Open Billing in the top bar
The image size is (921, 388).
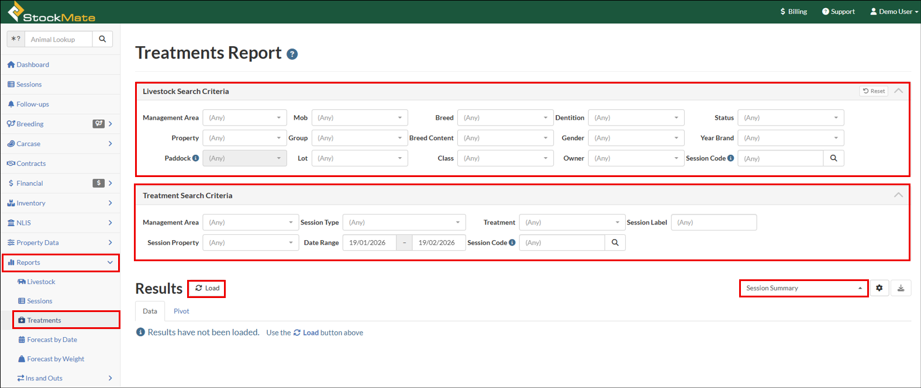click(794, 12)
